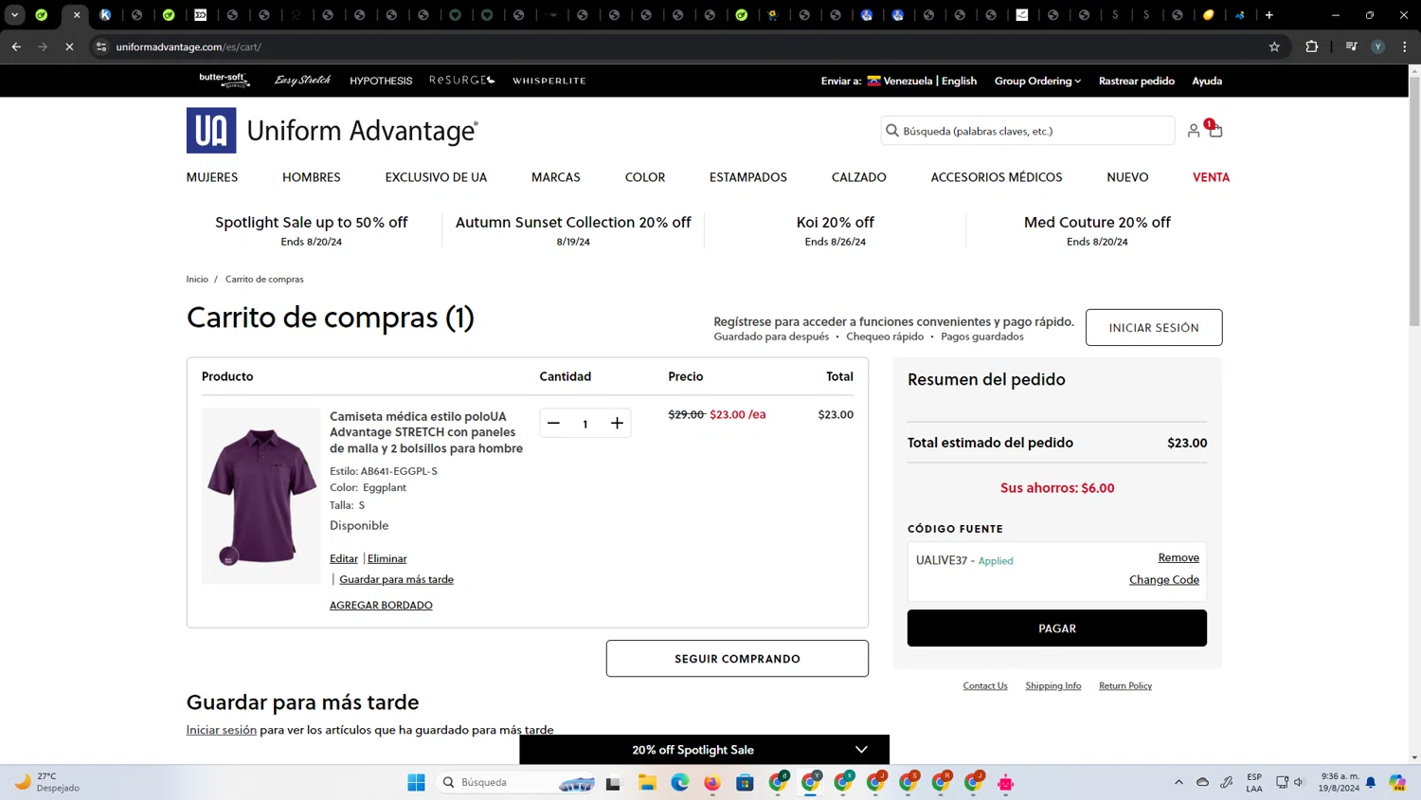The height and width of the screenshot is (800, 1421).
Task: Open the VENTA sale menu
Action: 1211,177
